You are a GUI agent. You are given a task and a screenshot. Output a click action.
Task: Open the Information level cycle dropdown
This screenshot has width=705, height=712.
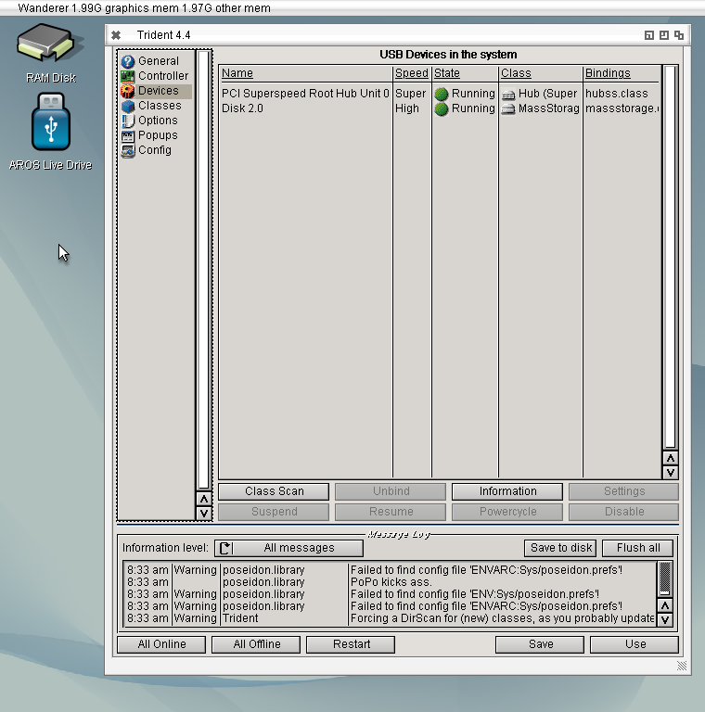tap(288, 548)
